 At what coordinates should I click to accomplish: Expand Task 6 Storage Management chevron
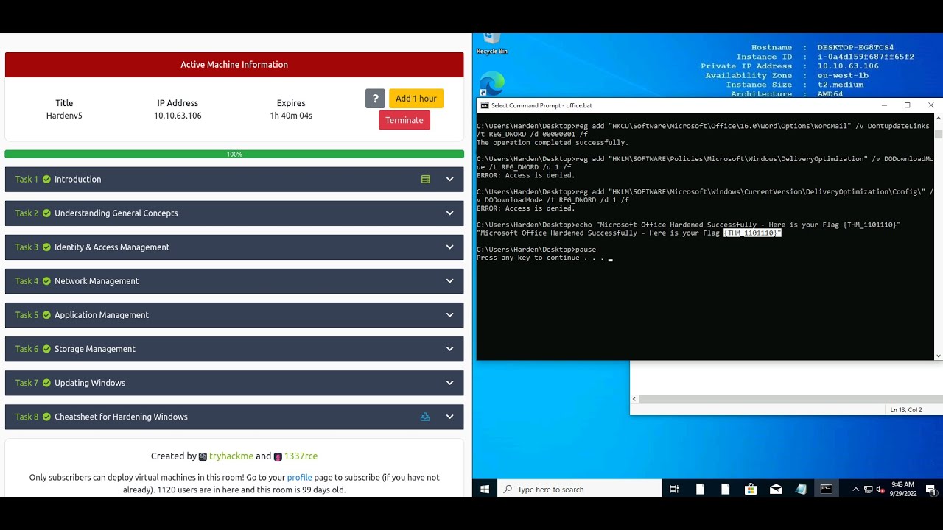[x=449, y=348]
